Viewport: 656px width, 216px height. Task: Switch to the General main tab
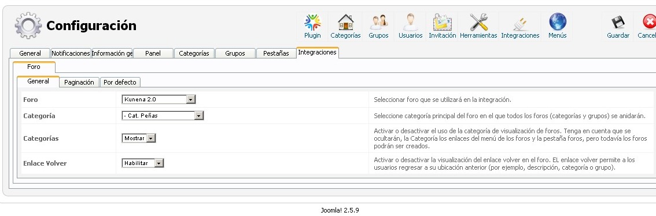[x=30, y=53]
